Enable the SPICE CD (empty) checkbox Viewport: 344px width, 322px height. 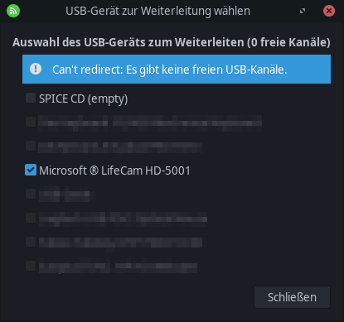click(x=31, y=98)
